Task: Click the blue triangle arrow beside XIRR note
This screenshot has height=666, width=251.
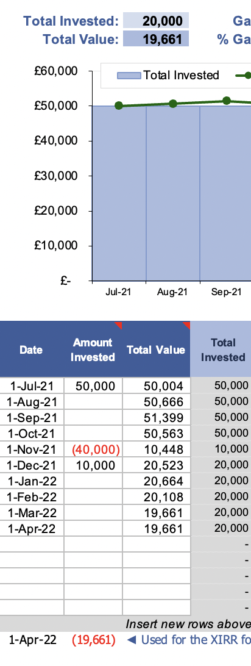Action: click(x=132, y=640)
